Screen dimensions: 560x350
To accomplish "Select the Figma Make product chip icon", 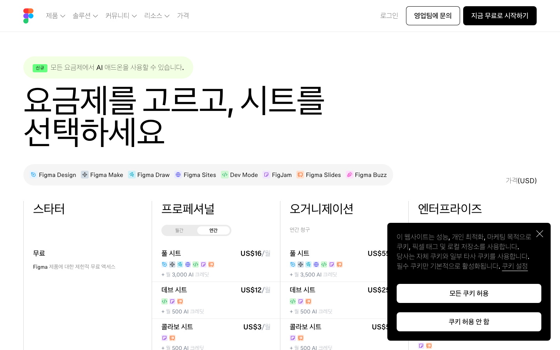I will click(85, 175).
